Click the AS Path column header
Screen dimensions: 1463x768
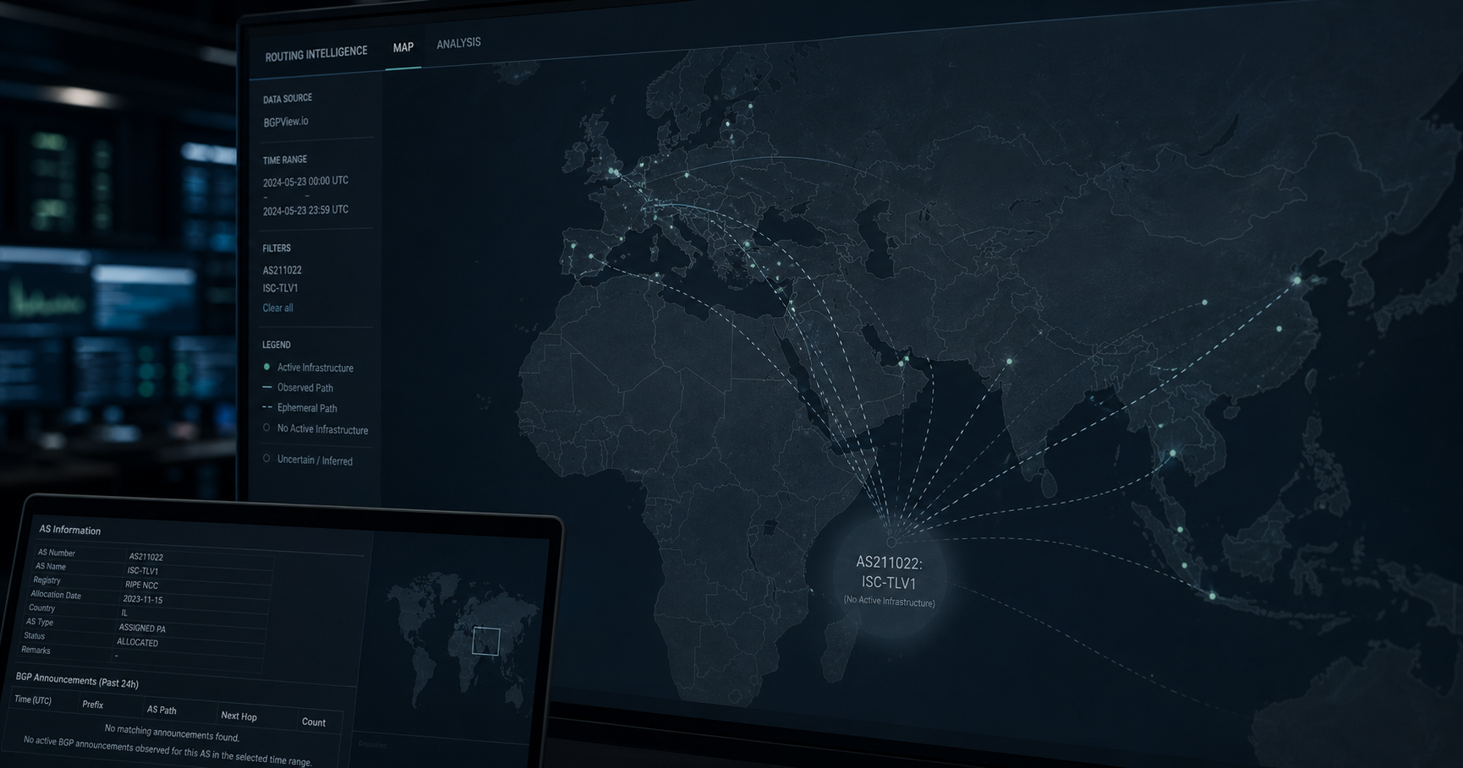pos(162,710)
